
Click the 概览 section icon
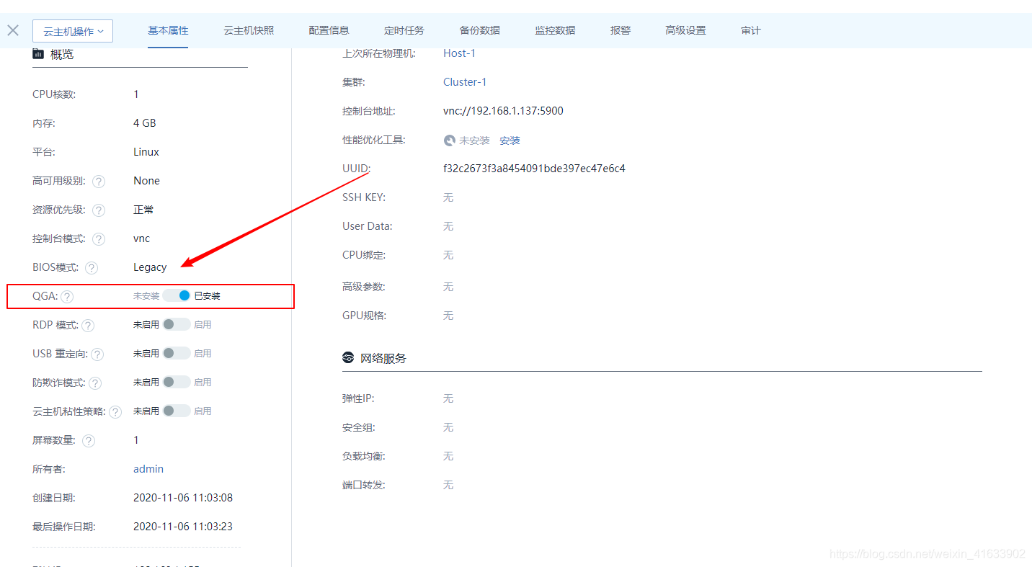coord(38,54)
